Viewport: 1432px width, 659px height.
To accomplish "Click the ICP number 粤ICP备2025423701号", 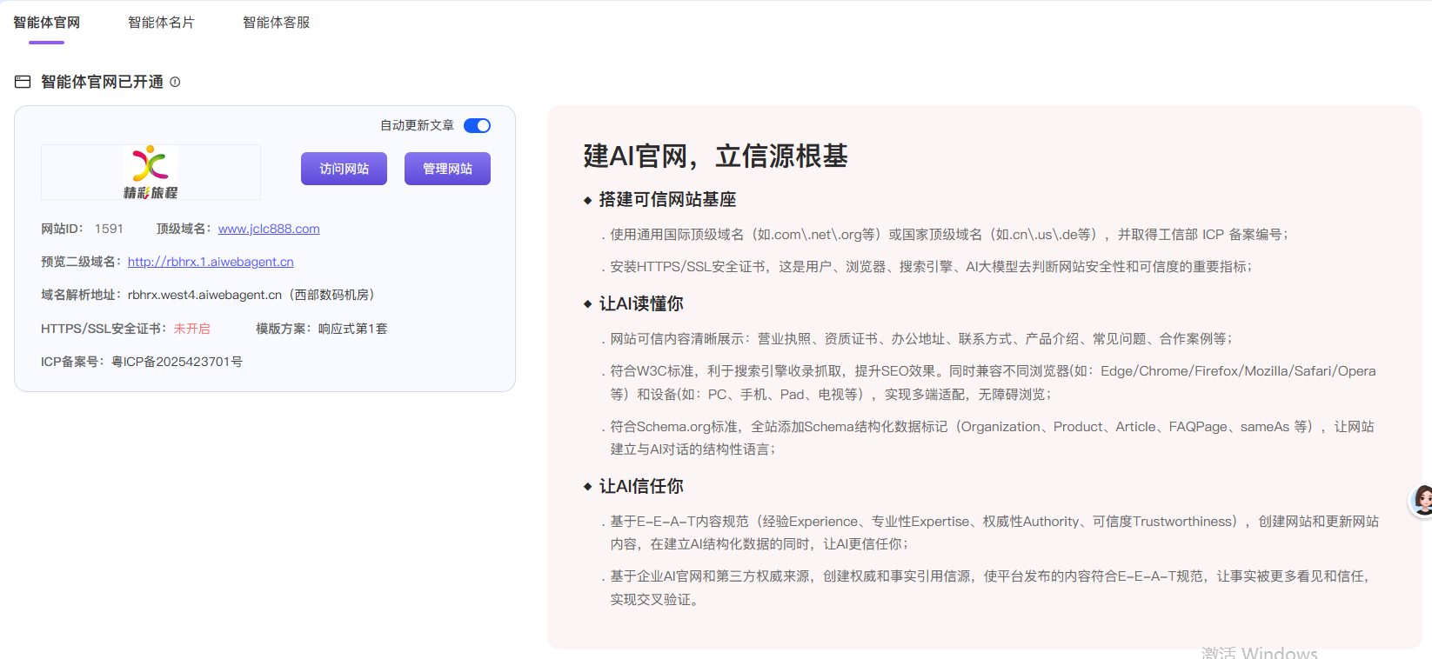I will click(177, 362).
